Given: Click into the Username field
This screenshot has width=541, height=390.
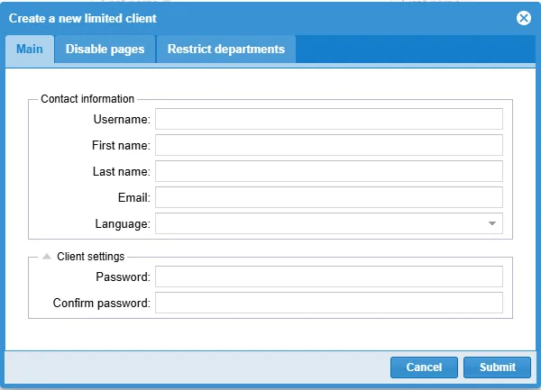Looking at the screenshot, I should tap(329, 119).
